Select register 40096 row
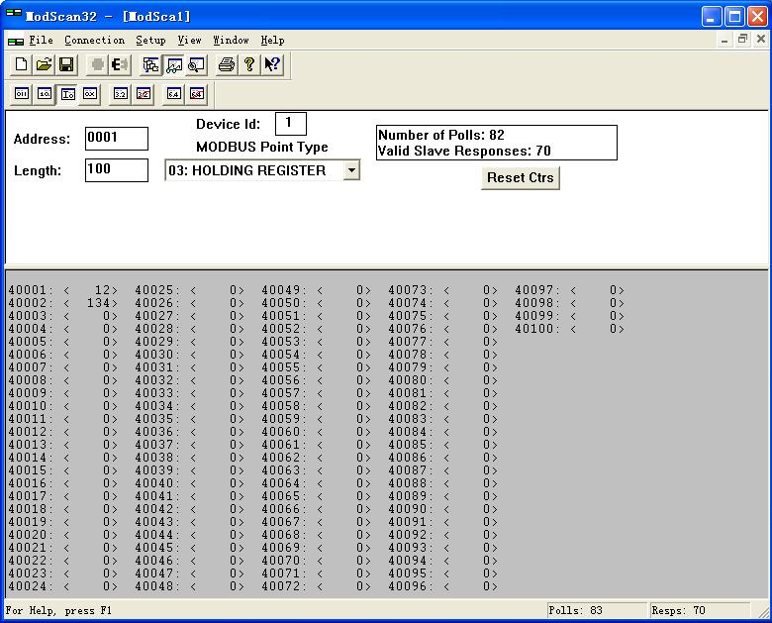This screenshot has height=623, width=772. point(442,586)
